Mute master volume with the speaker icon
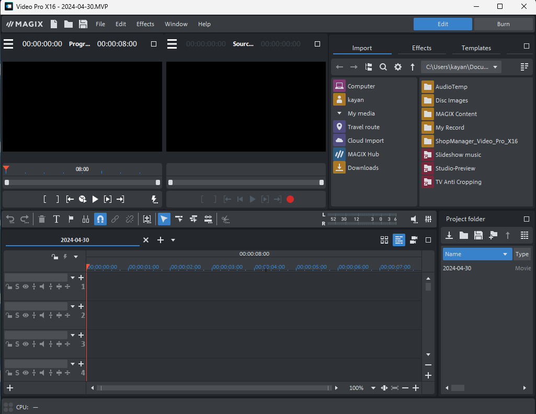 pyautogui.click(x=414, y=220)
